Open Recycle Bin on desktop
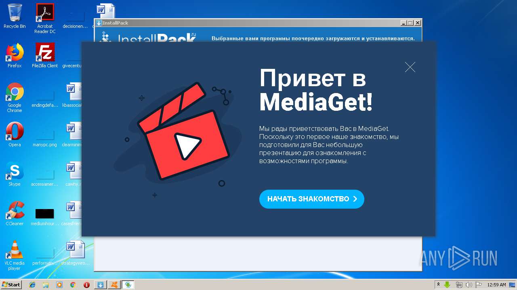 tap(15, 16)
